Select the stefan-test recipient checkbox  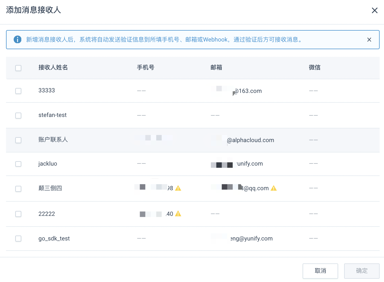point(18,115)
